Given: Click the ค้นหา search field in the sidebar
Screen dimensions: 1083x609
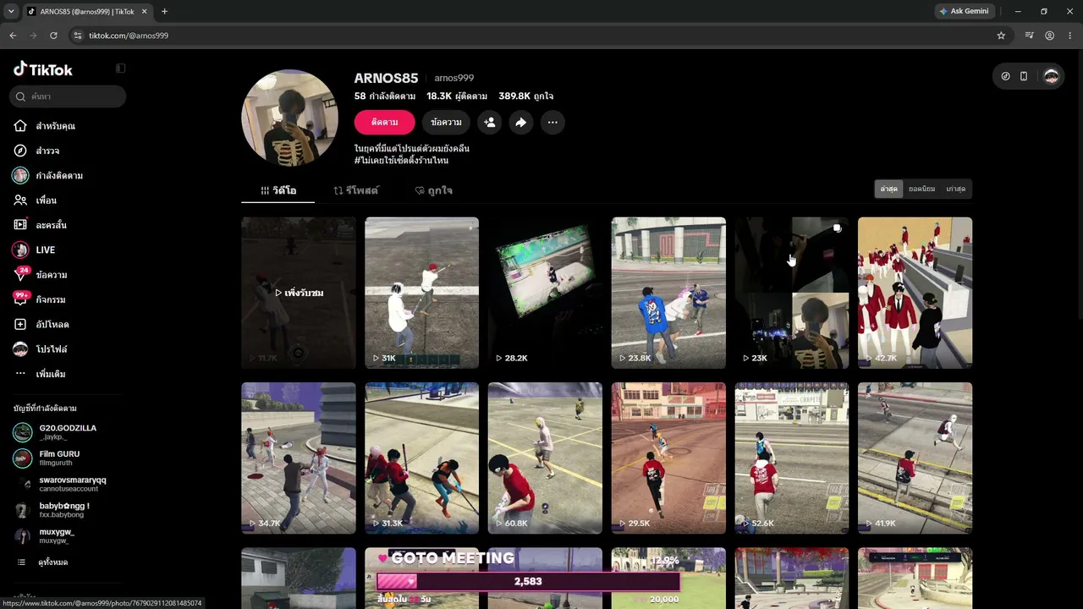Looking at the screenshot, I should coord(69,96).
